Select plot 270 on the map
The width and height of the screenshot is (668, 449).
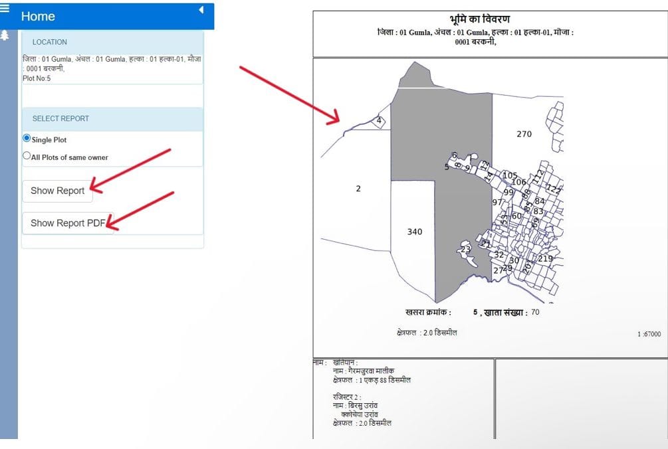[x=524, y=134]
